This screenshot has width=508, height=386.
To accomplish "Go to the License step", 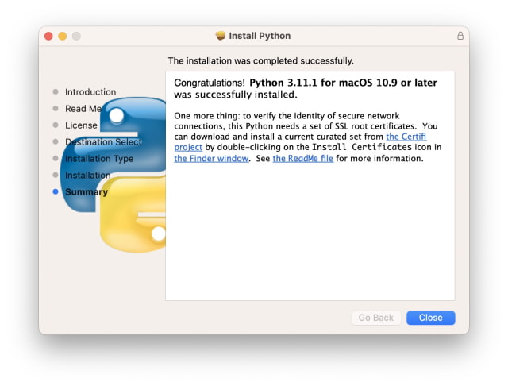I will tap(81, 125).
